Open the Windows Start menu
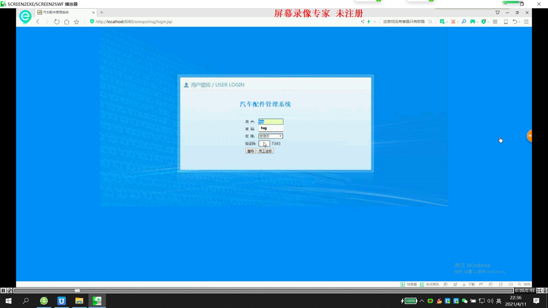548x308 pixels. [9, 301]
